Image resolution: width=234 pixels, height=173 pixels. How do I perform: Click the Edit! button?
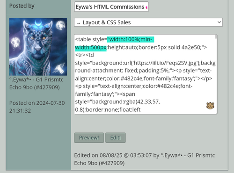click(x=116, y=137)
